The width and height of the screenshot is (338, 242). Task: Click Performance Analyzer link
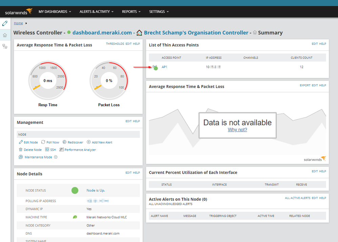click(80, 150)
